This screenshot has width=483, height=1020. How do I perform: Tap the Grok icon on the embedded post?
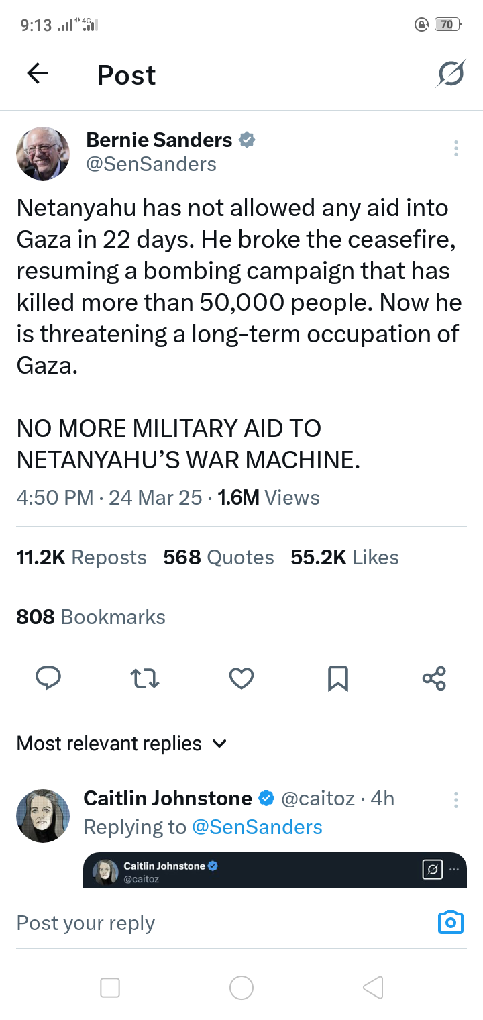[x=433, y=870]
